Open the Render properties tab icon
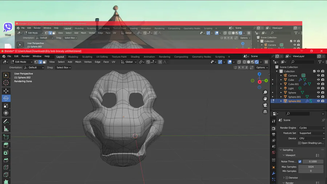The width and height of the screenshot is (327, 184). (x=274, y=128)
